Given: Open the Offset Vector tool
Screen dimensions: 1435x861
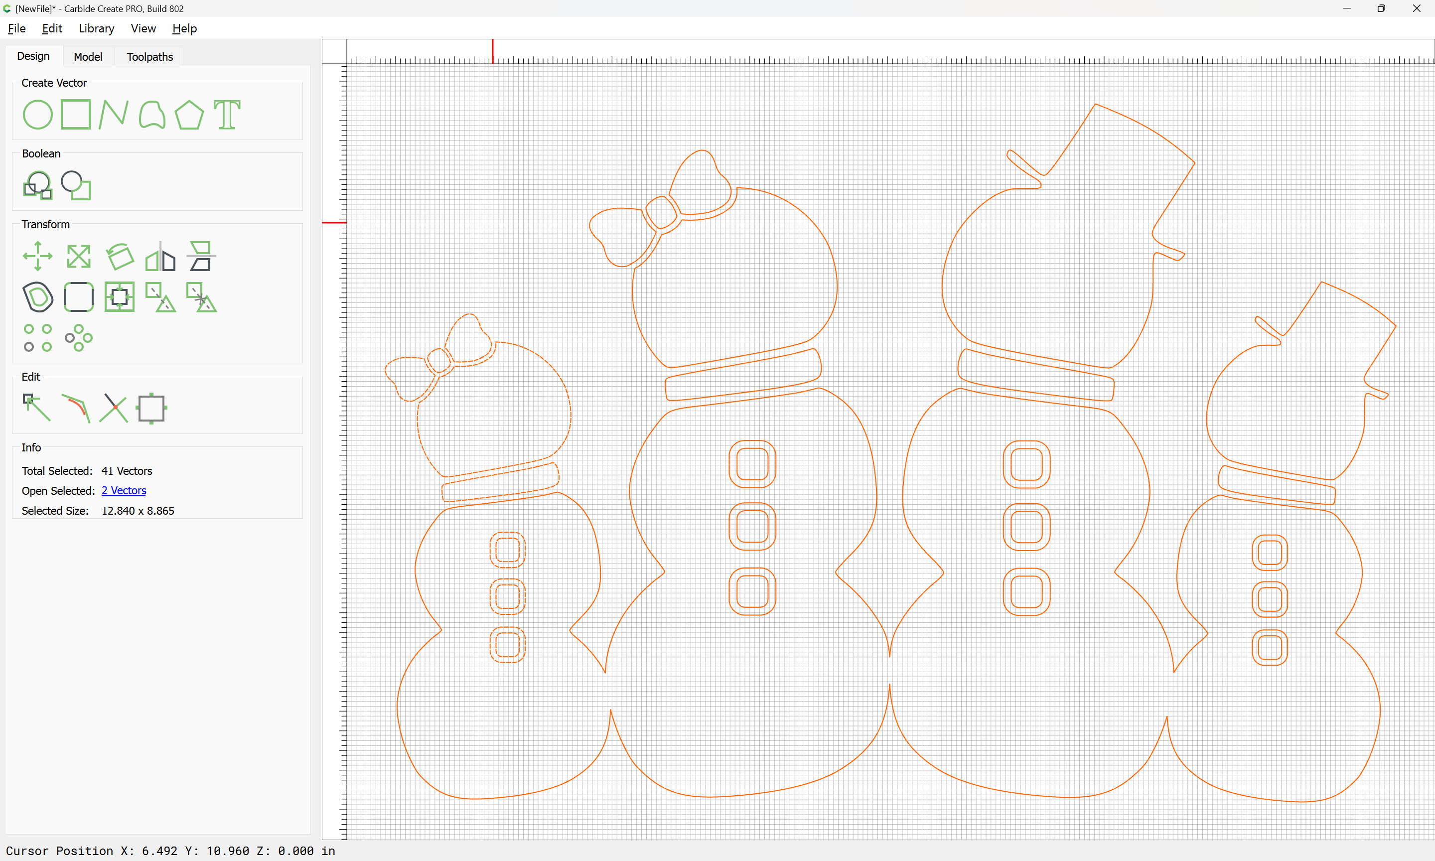Looking at the screenshot, I should coord(38,297).
